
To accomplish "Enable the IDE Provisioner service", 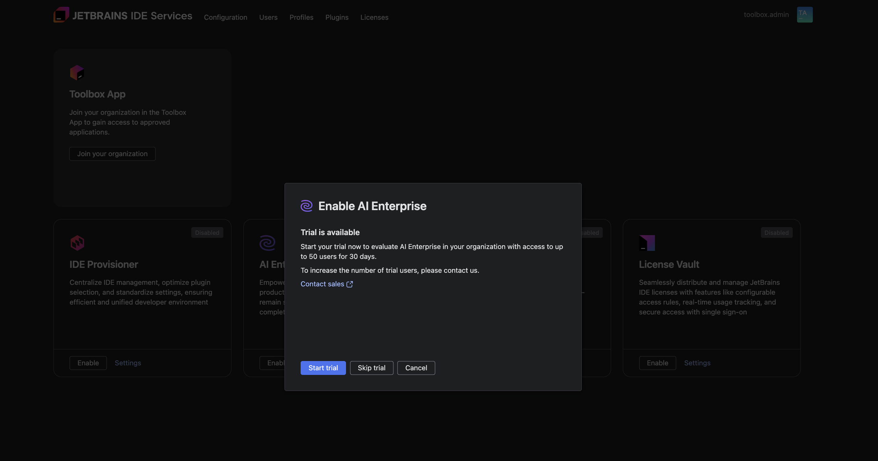I will [88, 363].
